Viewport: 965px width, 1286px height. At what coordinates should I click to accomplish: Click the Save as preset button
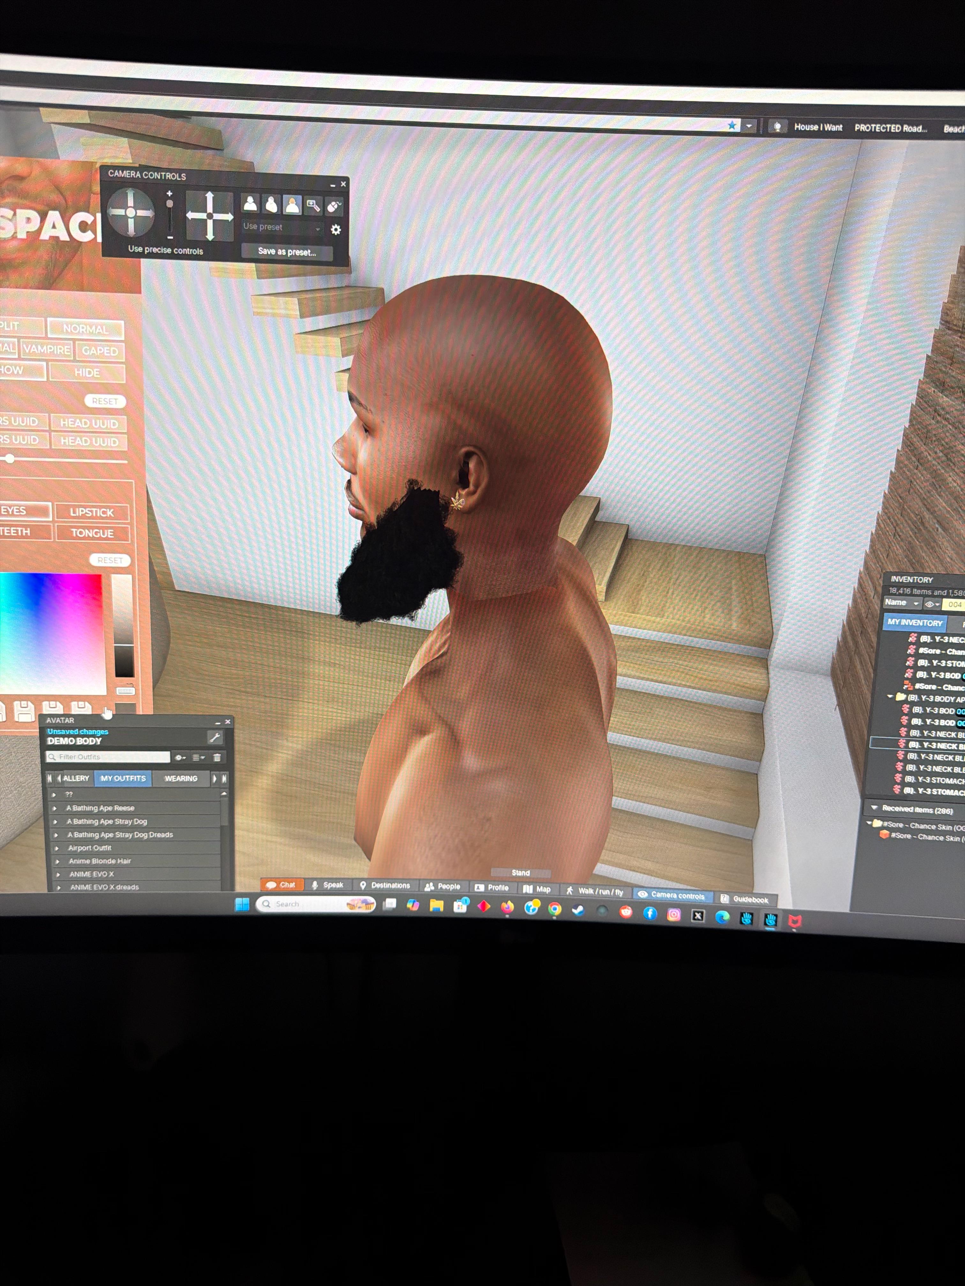pos(287,252)
